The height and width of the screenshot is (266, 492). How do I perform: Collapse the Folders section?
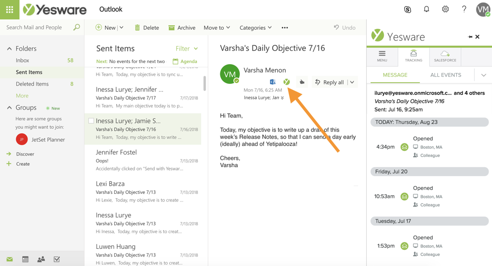pos(9,49)
